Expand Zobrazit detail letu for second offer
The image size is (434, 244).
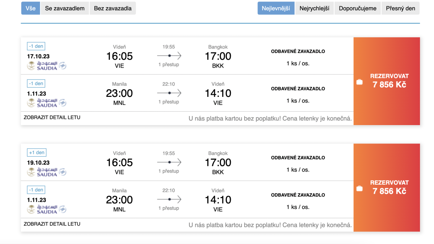(x=52, y=224)
